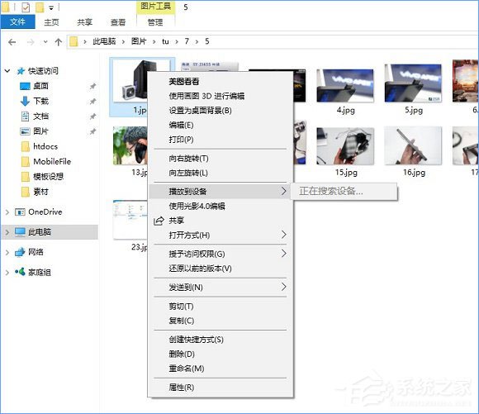Click the pin icon beside sidebar 图片
Screen dimensions: 479x414
[x=92, y=131]
